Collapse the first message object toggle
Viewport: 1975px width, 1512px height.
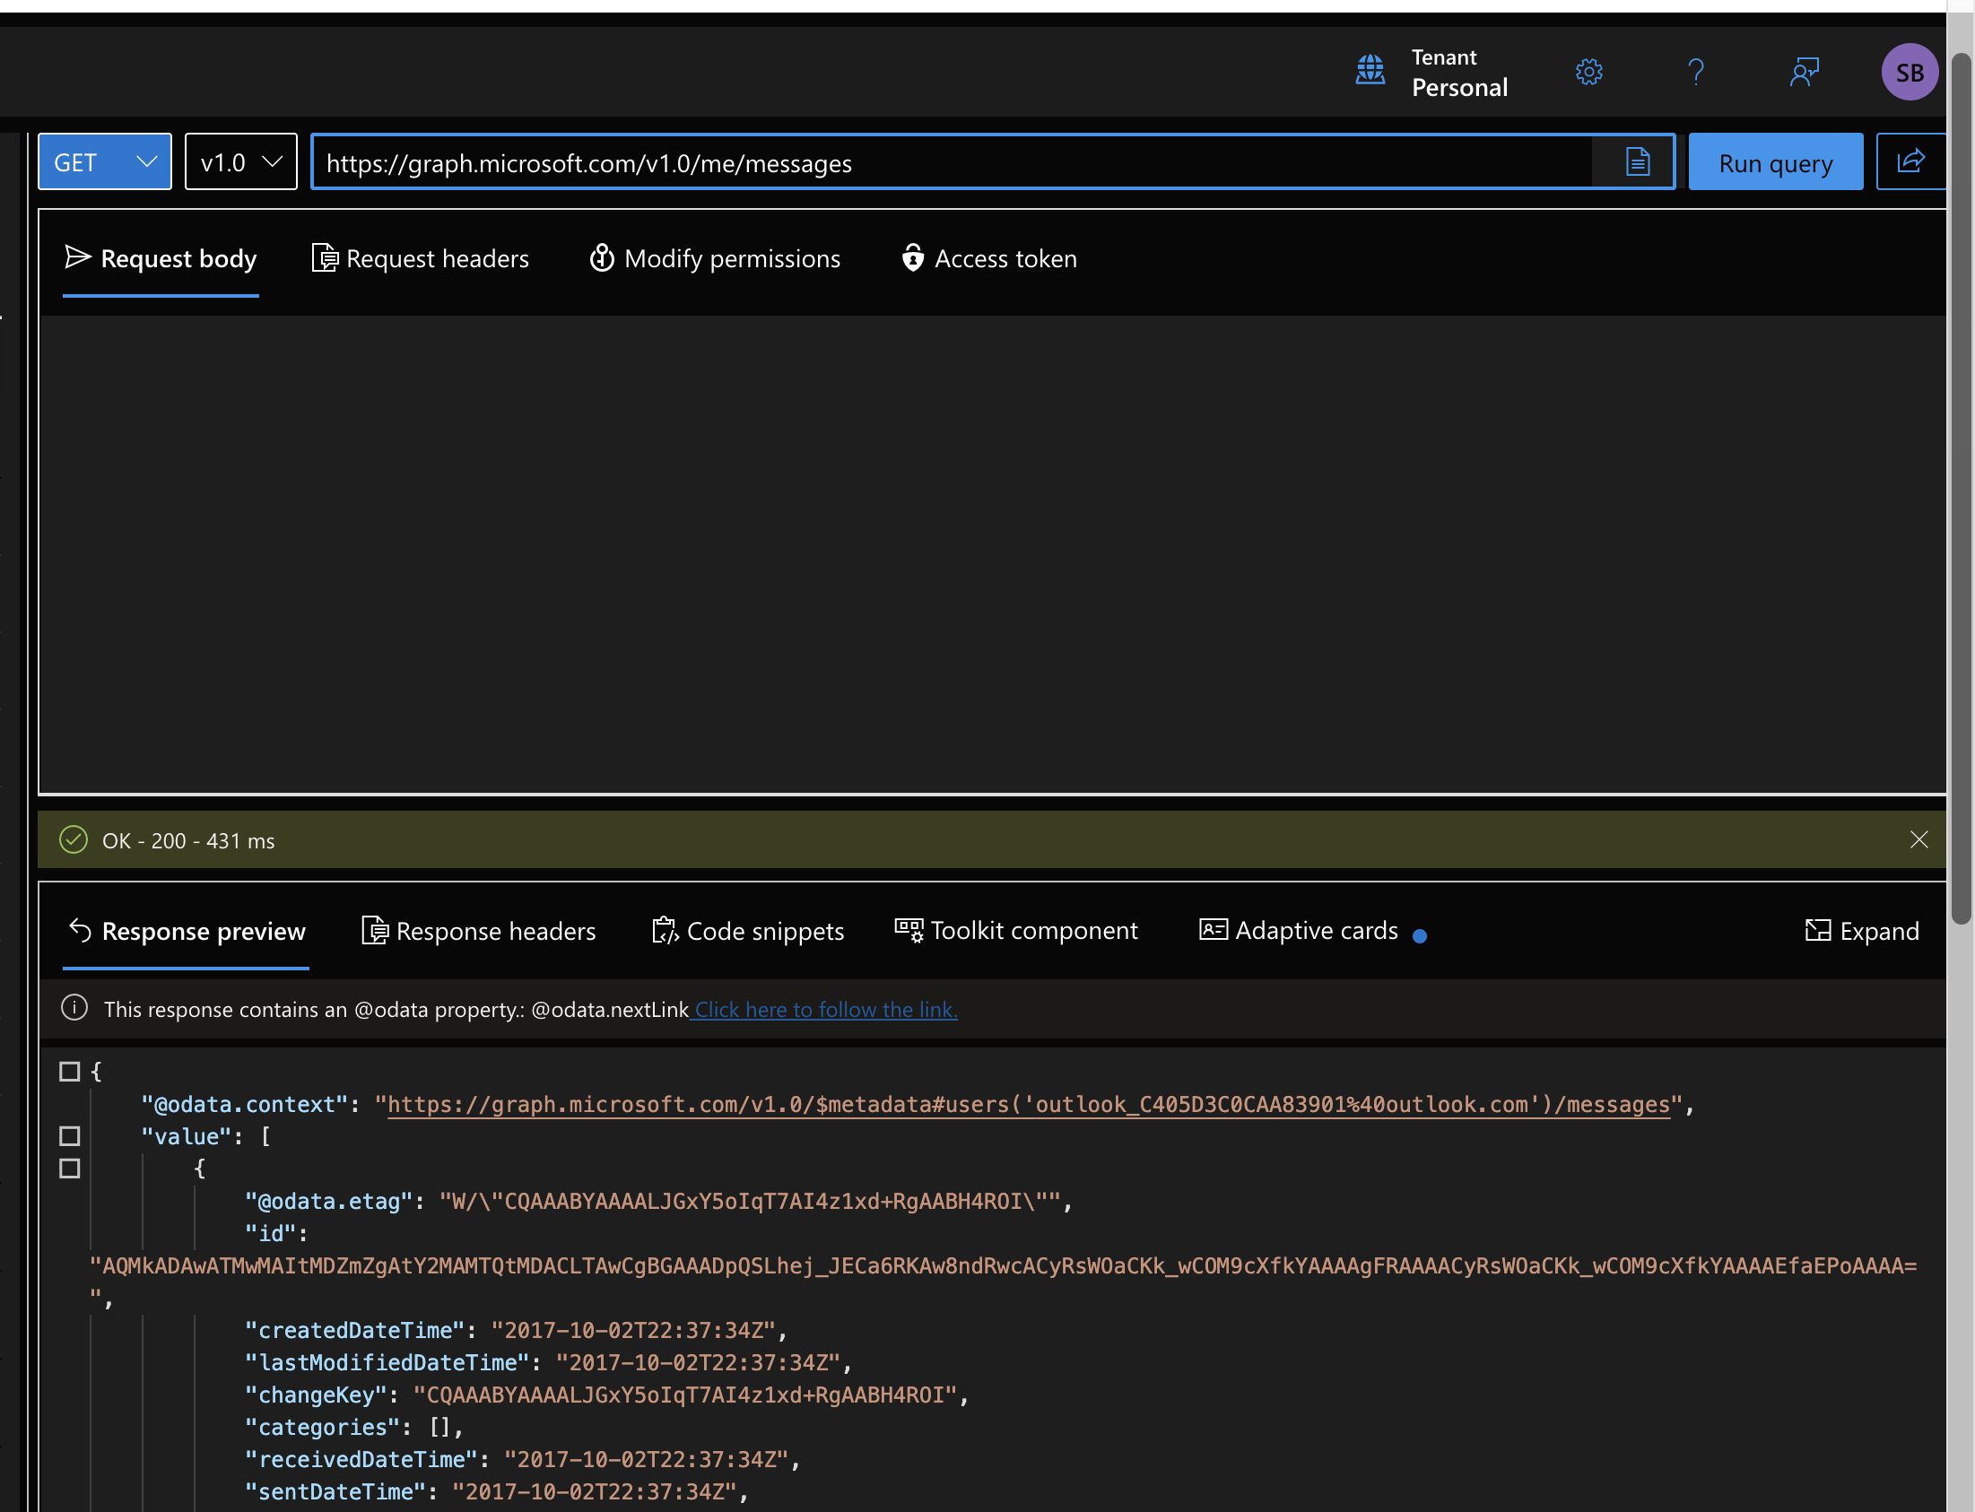tap(69, 1169)
